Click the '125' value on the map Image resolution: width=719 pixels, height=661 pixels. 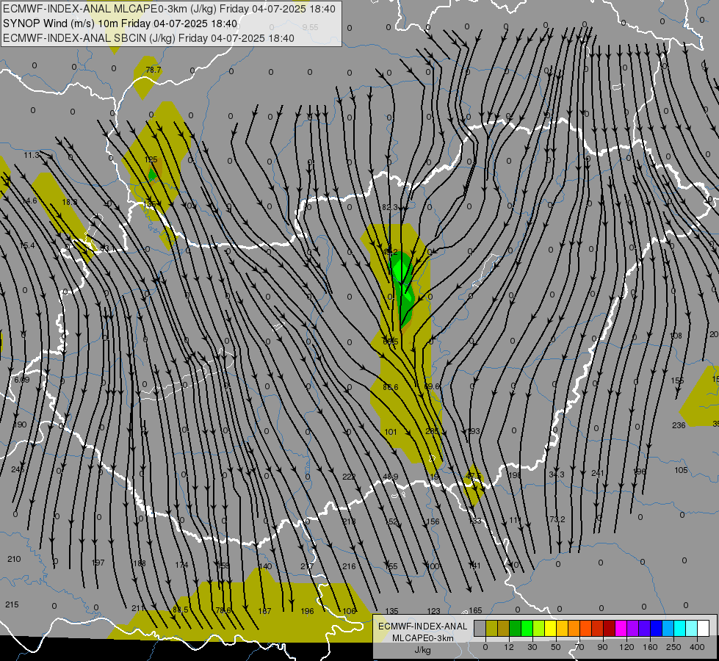(151, 159)
